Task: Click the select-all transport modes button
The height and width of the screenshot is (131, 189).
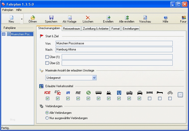Action: [180, 95]
